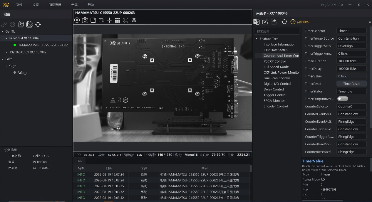Click the live camera image preview

tap(162, 88)
